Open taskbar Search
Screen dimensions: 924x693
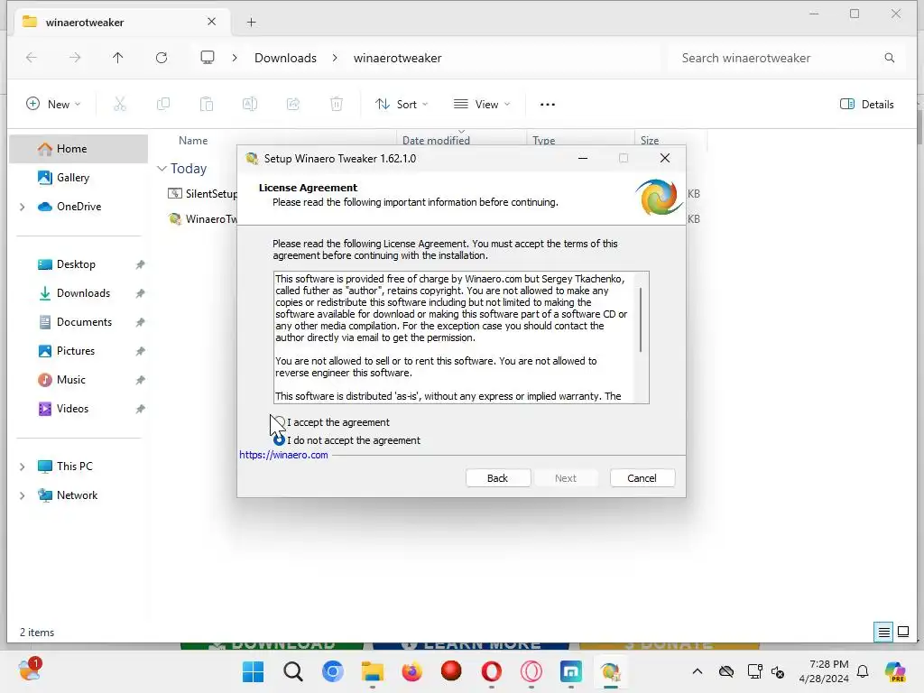tap(293, 671)
